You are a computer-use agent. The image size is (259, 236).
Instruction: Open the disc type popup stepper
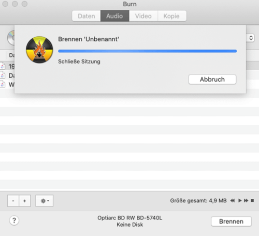pos(251,38)
